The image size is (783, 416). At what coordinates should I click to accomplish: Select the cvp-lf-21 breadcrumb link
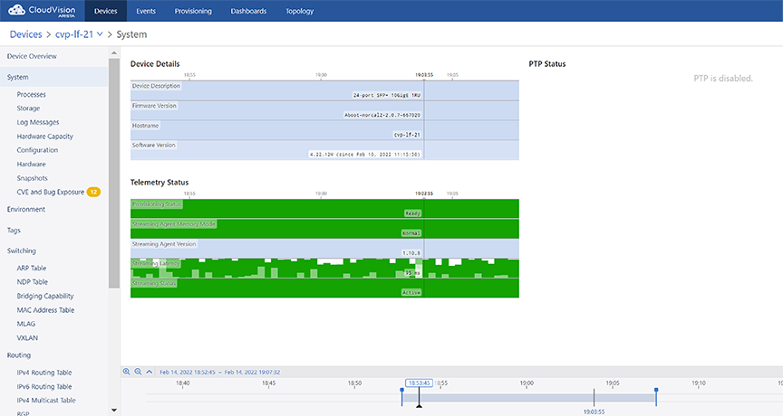pyautogui.click(x=74, y=34)
